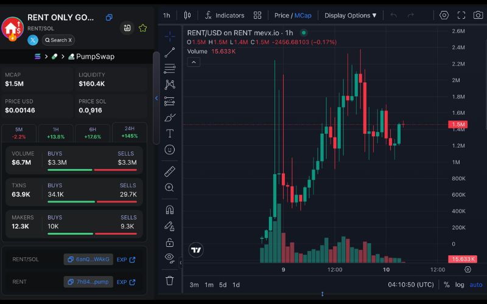Open price scale settings gear
Screen dimensions: 487x304
(x=468, y=269)
